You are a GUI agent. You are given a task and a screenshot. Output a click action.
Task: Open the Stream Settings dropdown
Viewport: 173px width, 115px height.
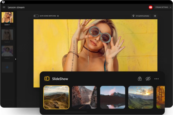(163, 7)
